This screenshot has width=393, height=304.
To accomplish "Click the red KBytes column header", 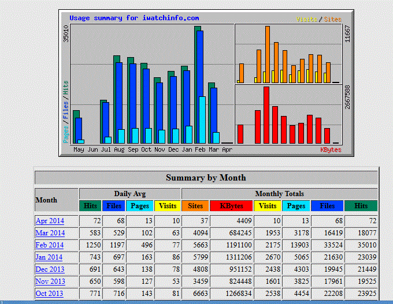I will click(x=231, y=206).
